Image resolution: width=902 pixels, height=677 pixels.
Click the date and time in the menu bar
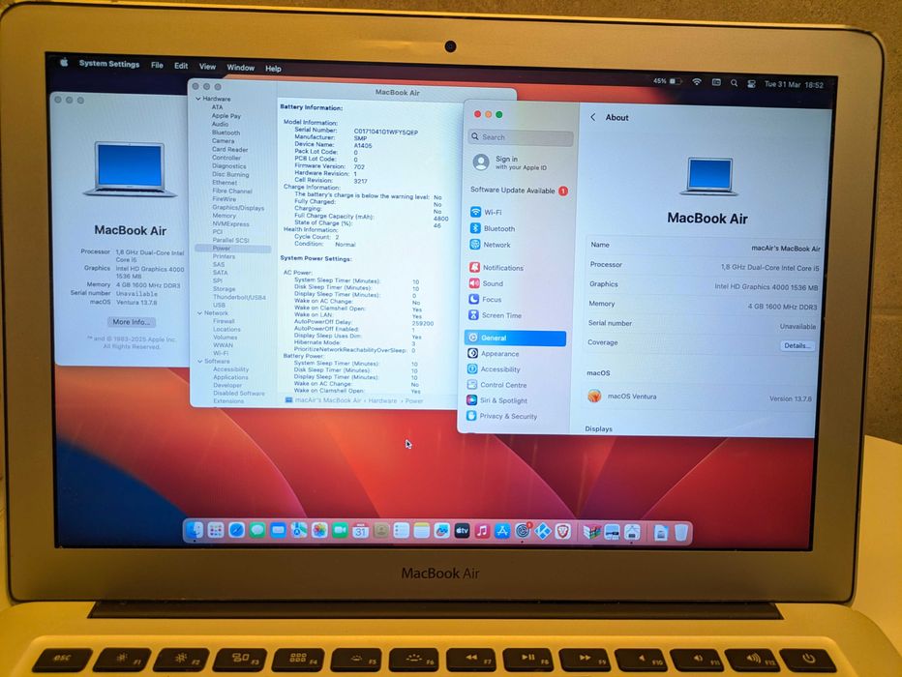(x=794, y=84)
